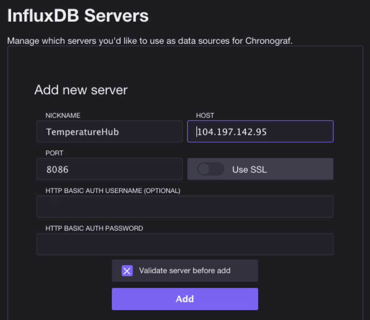Viewport: 370px width, 320px height.
Task: Click the PORT field label
Action: (x=54, y=153)
